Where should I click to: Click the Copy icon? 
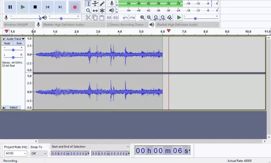tap(95, 18)
